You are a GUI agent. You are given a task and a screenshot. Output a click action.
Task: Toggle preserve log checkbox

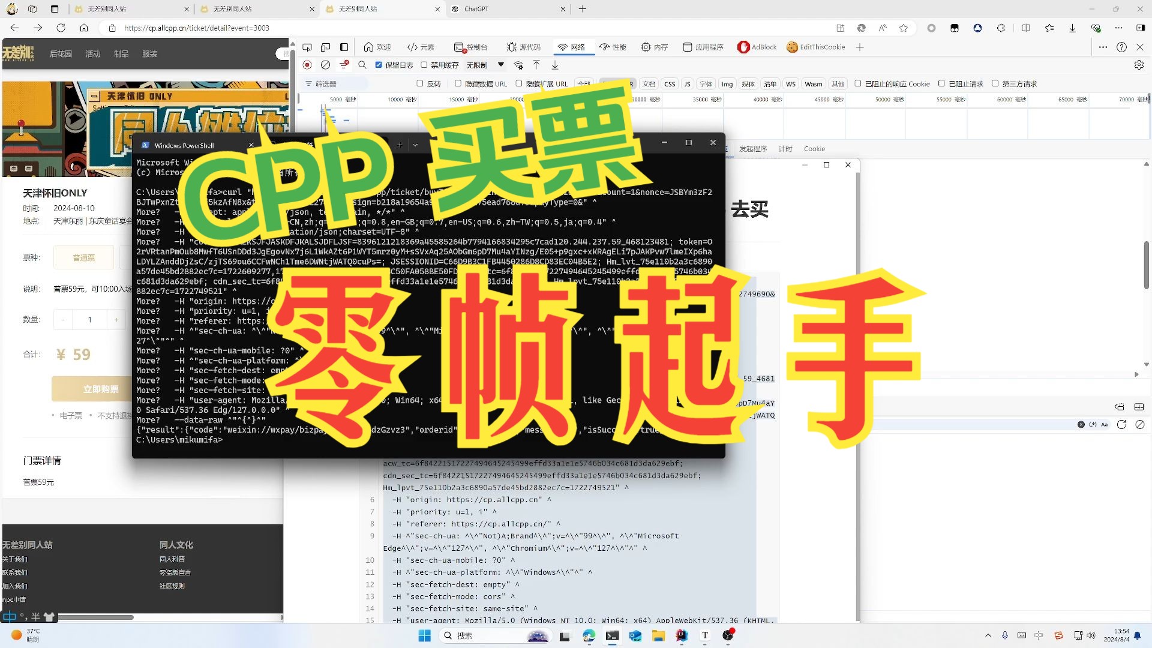point(379,65)
